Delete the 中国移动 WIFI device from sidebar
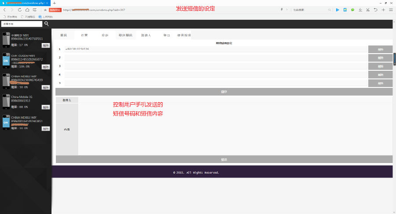 click(46, 45)
